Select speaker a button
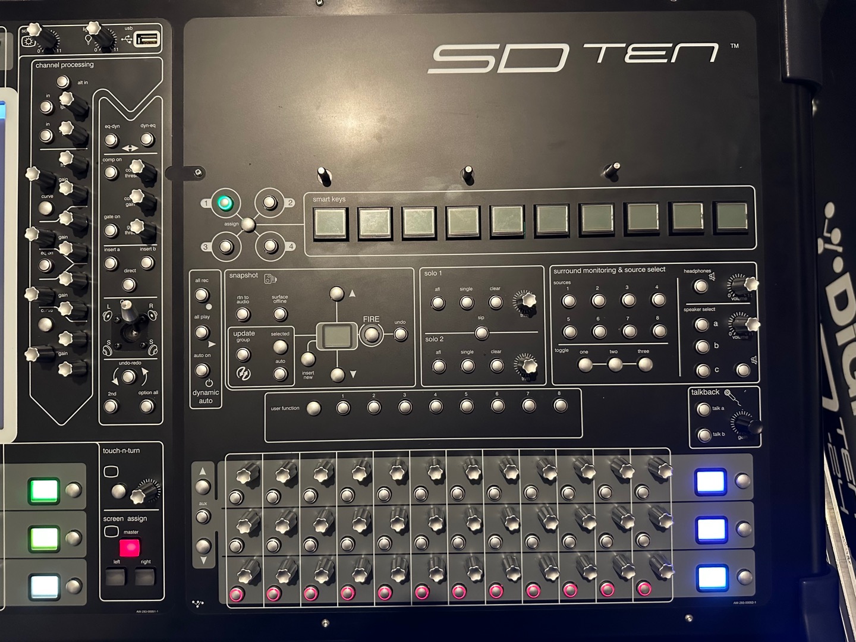This screenshot has width=856, height=642. coord(702,325)
